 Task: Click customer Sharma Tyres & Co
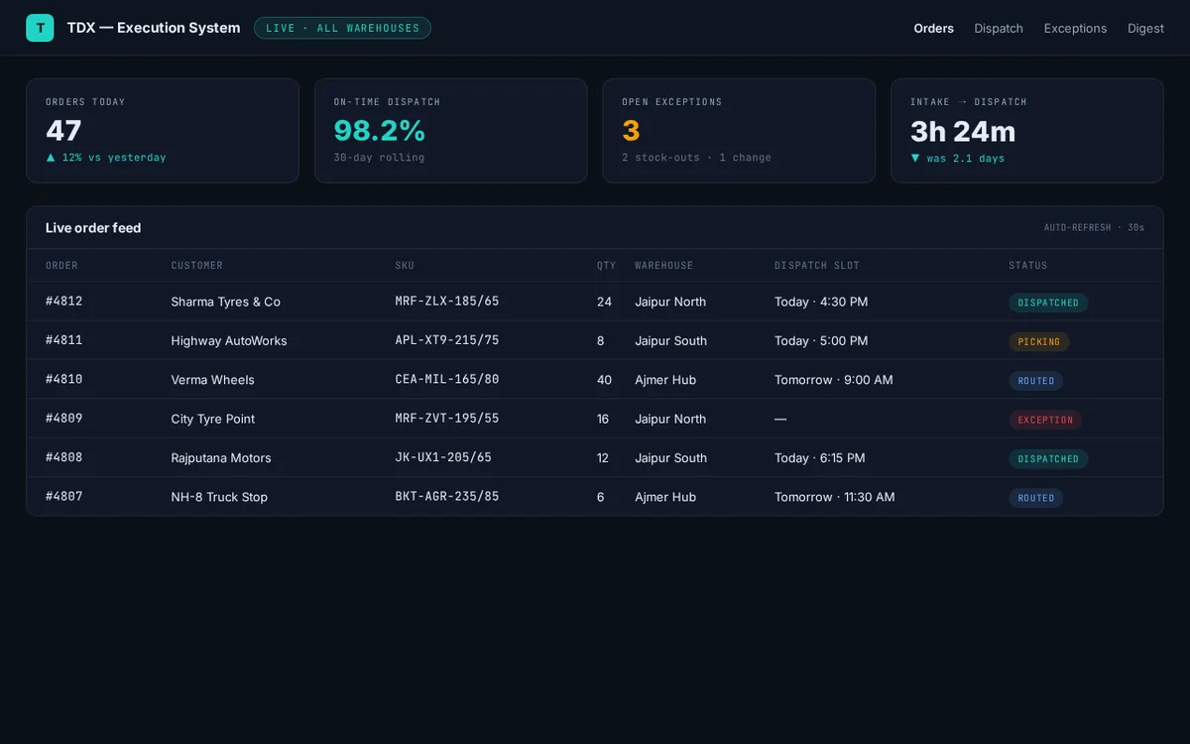click(x=225, y=302)
